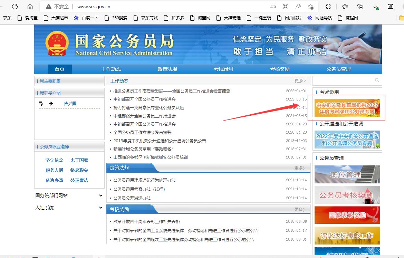Click the immersive reader A icon
This screenshot has width=404, height=258.
point(297,6)
